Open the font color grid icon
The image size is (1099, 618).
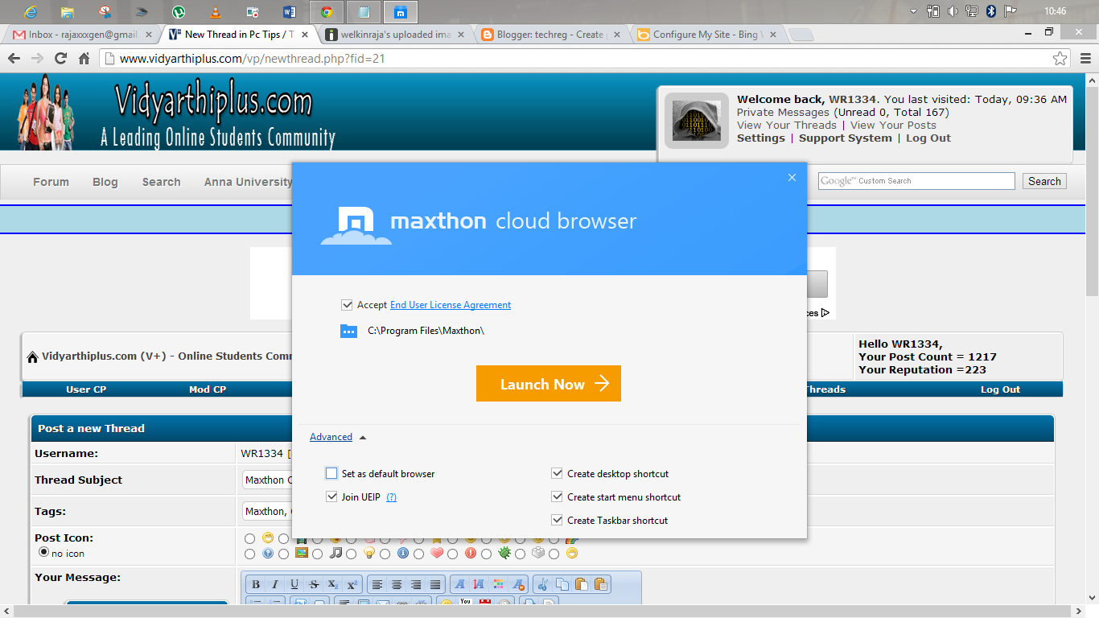(x=498, y=585)
